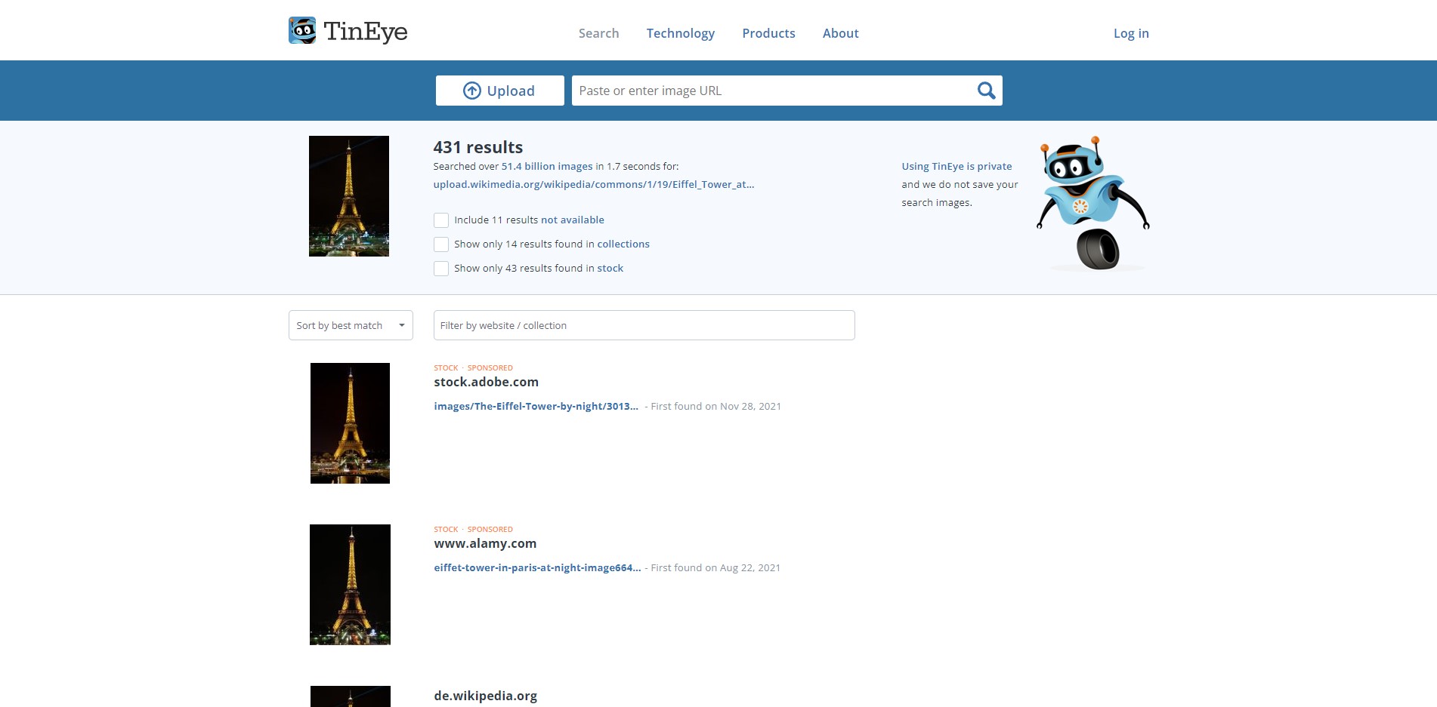Click the magnifying glass search icon
Image resolution: width=1437 pixels, height=707 pixels.
pos(986,91)
